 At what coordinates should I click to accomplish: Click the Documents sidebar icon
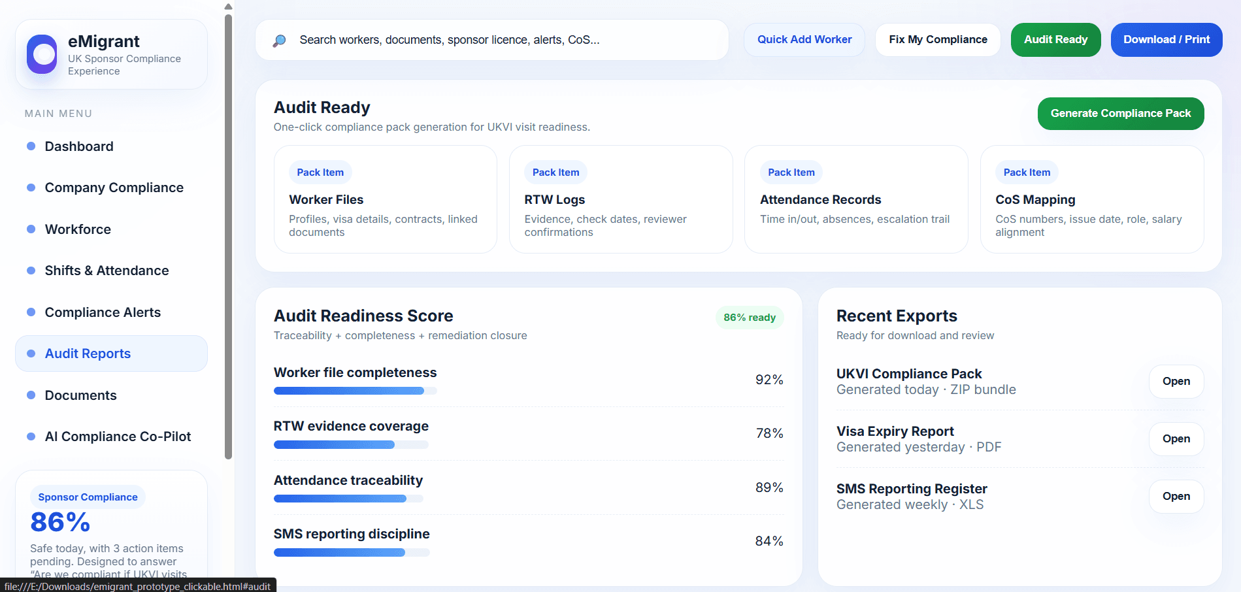point(31,395)
